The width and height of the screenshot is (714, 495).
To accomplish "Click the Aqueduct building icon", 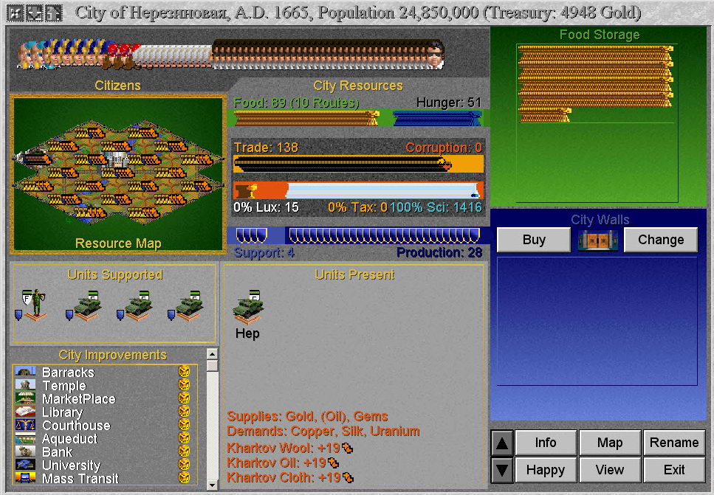I will point(25,438).
